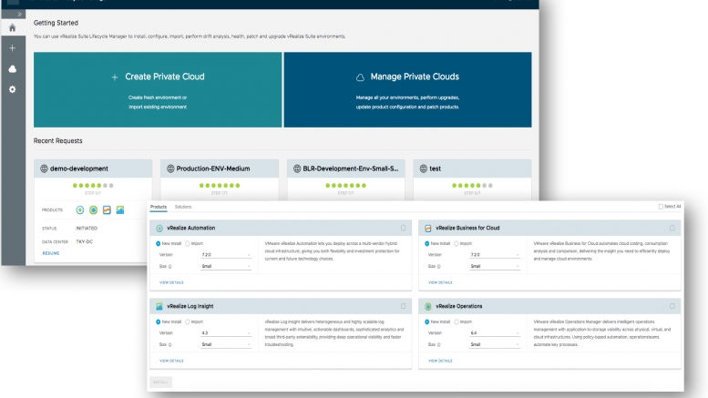Click the orange product icon in demo-development
708x398 pixels.
107,209
